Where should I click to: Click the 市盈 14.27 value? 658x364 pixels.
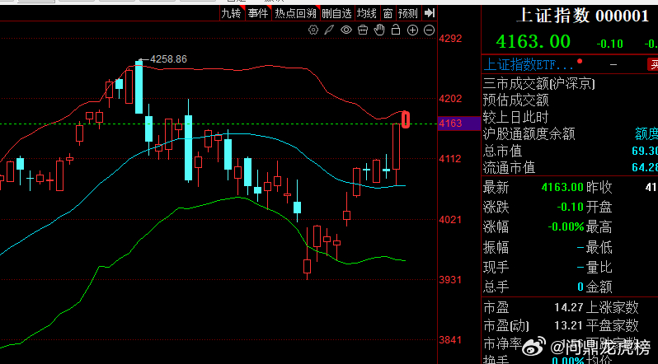tap(569, 307)
